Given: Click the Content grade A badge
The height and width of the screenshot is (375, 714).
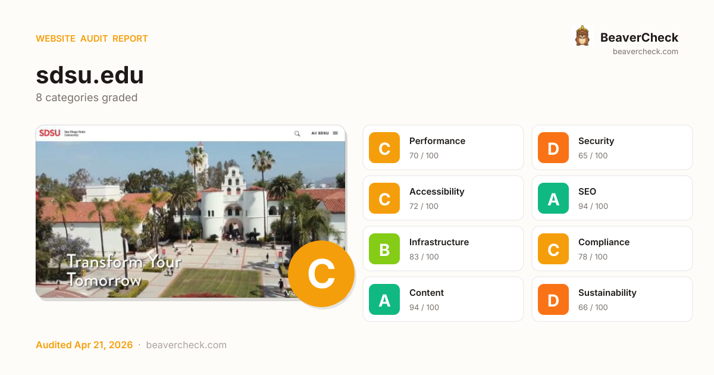Looking at the screenshot, I should point(384,299).
